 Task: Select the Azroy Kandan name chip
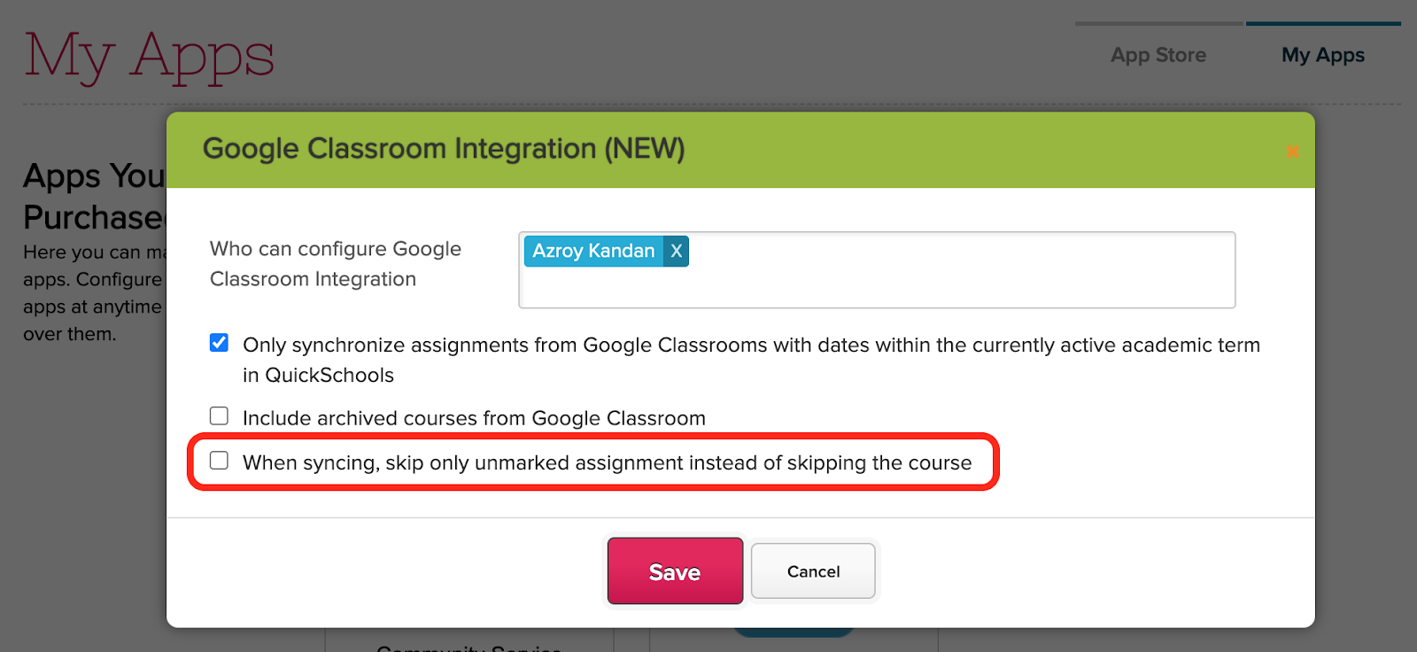[593, 251]
